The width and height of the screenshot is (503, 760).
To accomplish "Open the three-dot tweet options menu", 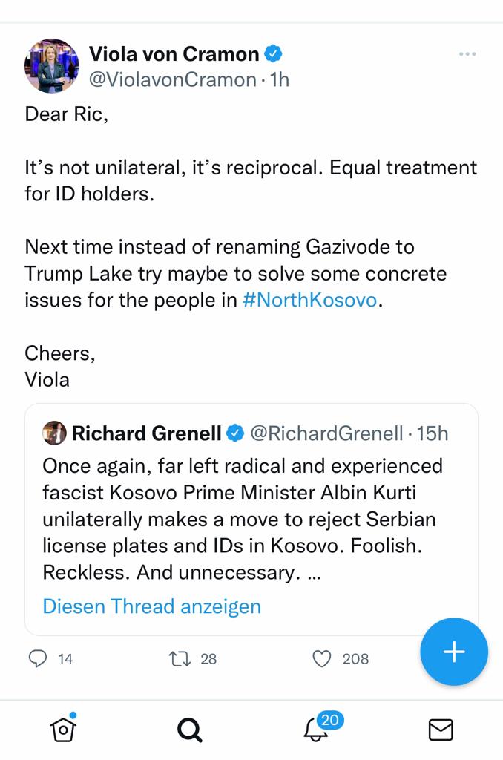I will [x=467, y=54].
